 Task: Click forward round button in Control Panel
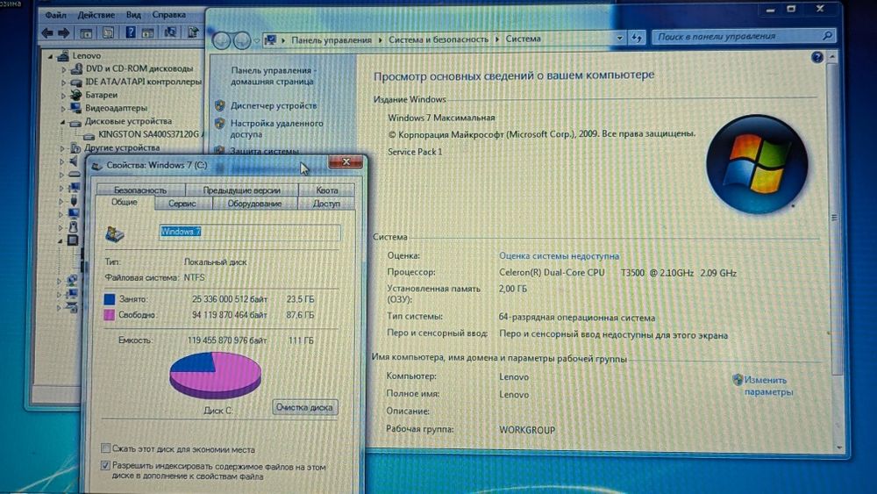[242, 40]
